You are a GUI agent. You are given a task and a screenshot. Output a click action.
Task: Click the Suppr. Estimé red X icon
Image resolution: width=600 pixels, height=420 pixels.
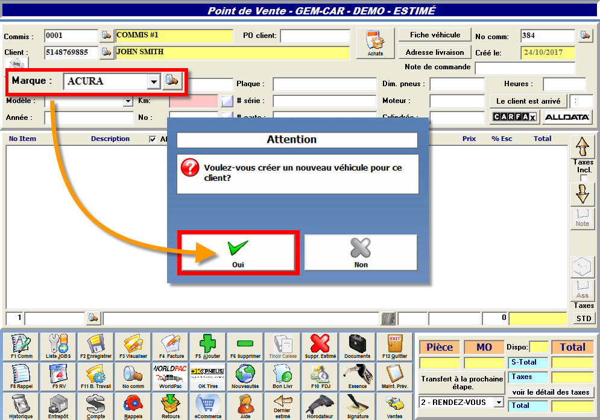click(320, 346)
